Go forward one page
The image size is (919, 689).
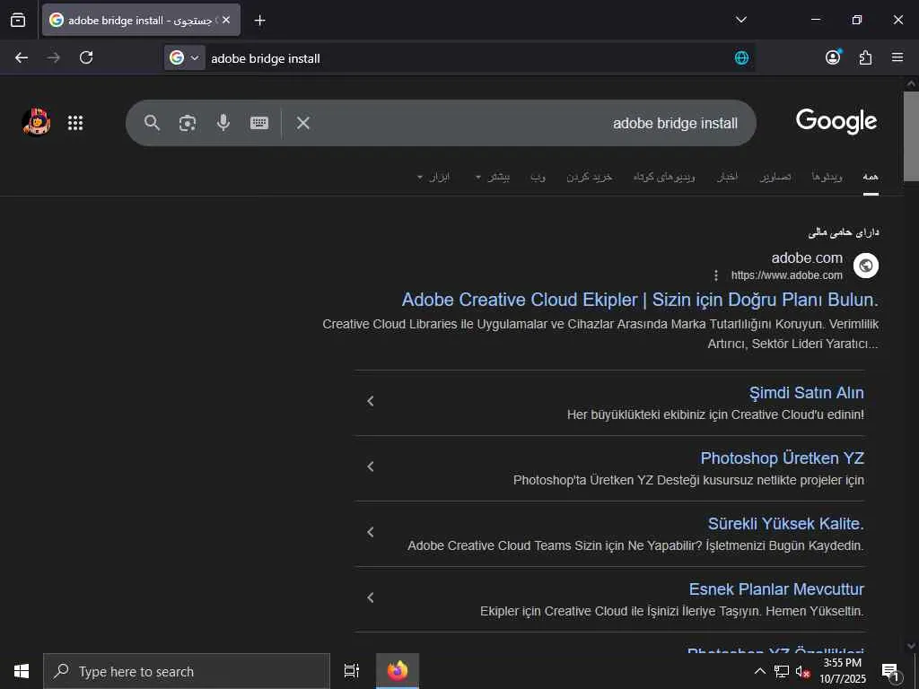(x=53, y=57)
